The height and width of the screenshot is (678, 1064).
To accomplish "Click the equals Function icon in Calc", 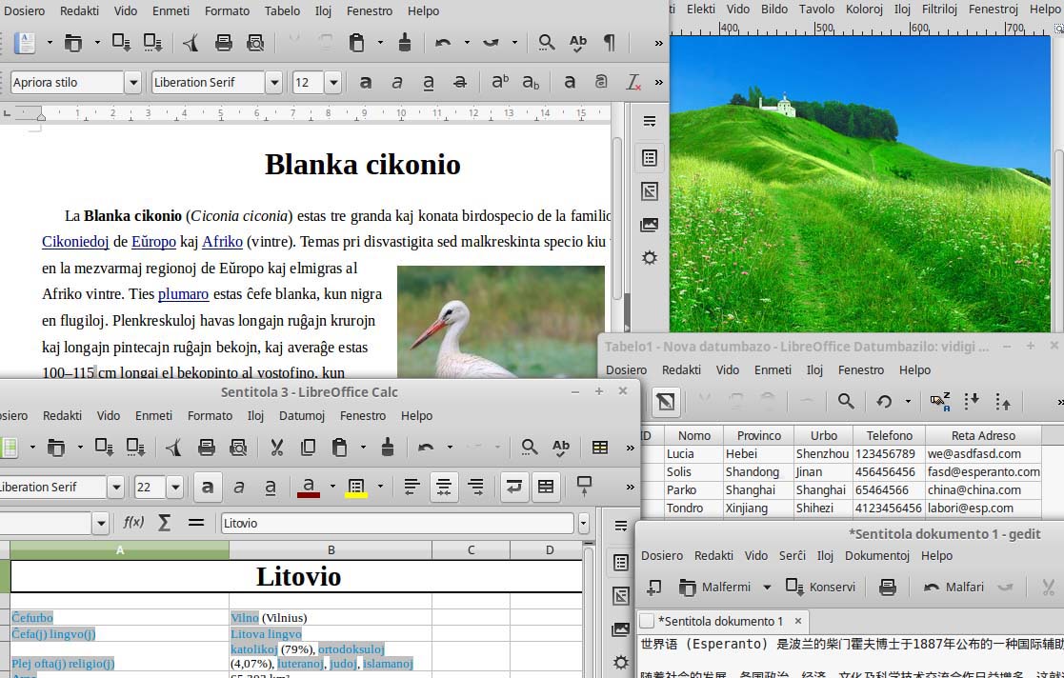I will (x=196, y=523).
